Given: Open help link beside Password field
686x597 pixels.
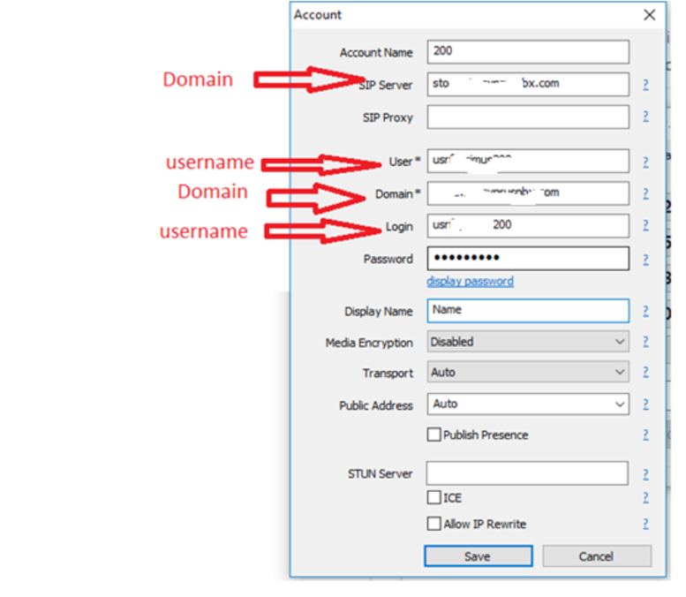Looking at the screenshot, I should (645, 260).
